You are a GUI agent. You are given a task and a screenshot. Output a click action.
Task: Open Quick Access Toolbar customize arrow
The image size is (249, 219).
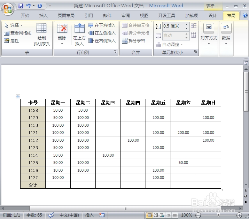[x=50, y=6]
